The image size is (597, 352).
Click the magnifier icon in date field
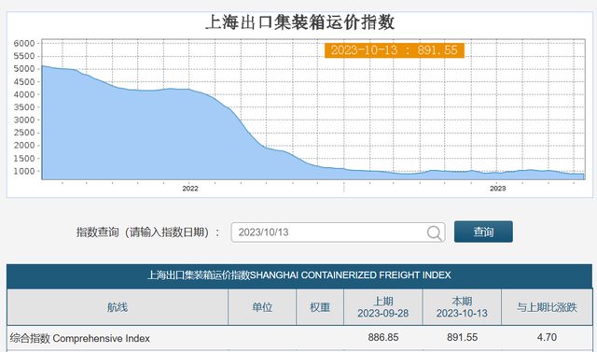434,232
